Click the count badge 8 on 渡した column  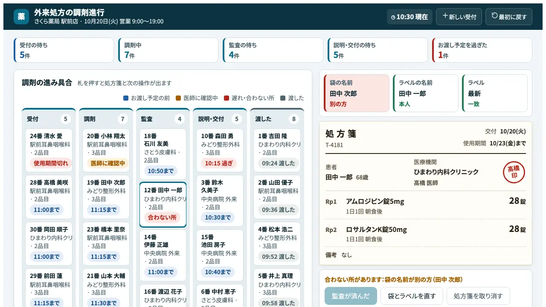click(293, 119)
